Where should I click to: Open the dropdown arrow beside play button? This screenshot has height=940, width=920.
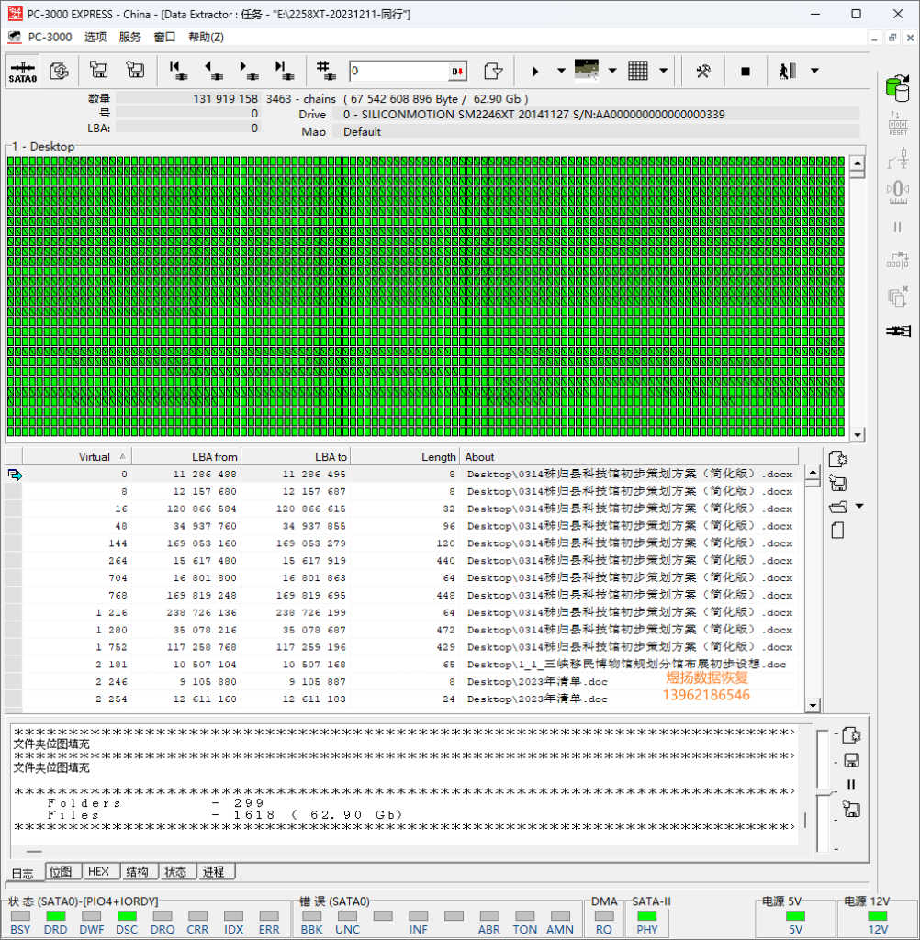pyautogui.click(x=561, y=71)
